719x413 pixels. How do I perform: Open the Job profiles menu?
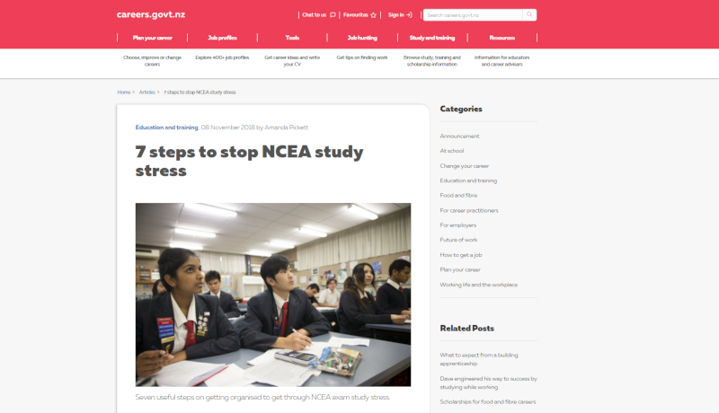[x=222, y=38]
